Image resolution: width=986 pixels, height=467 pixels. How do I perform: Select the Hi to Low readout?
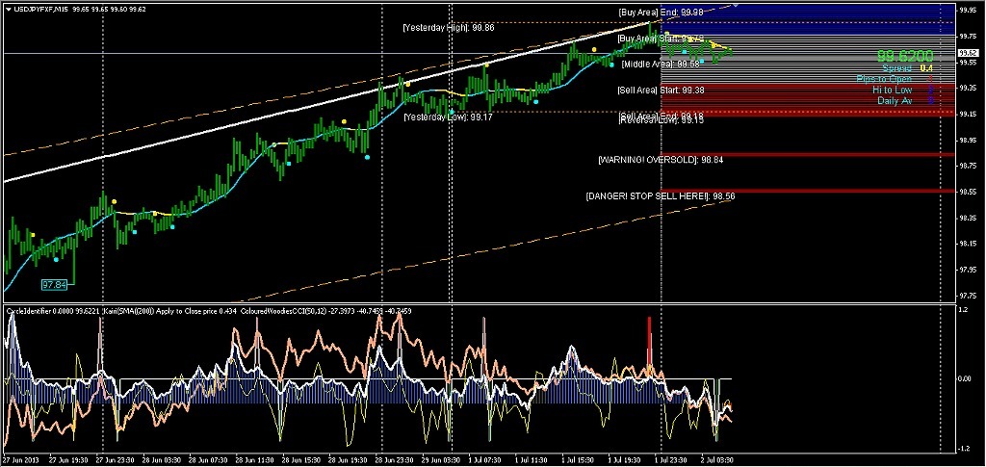point(902,90)
